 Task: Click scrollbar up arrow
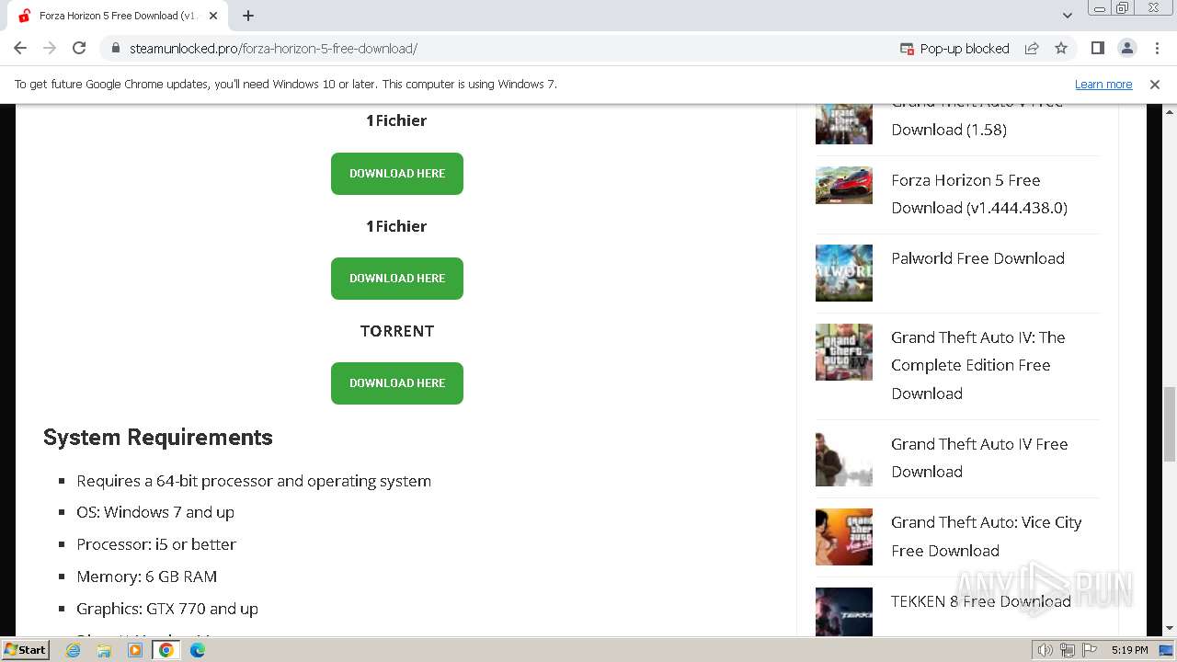(x=1170, y=110)
